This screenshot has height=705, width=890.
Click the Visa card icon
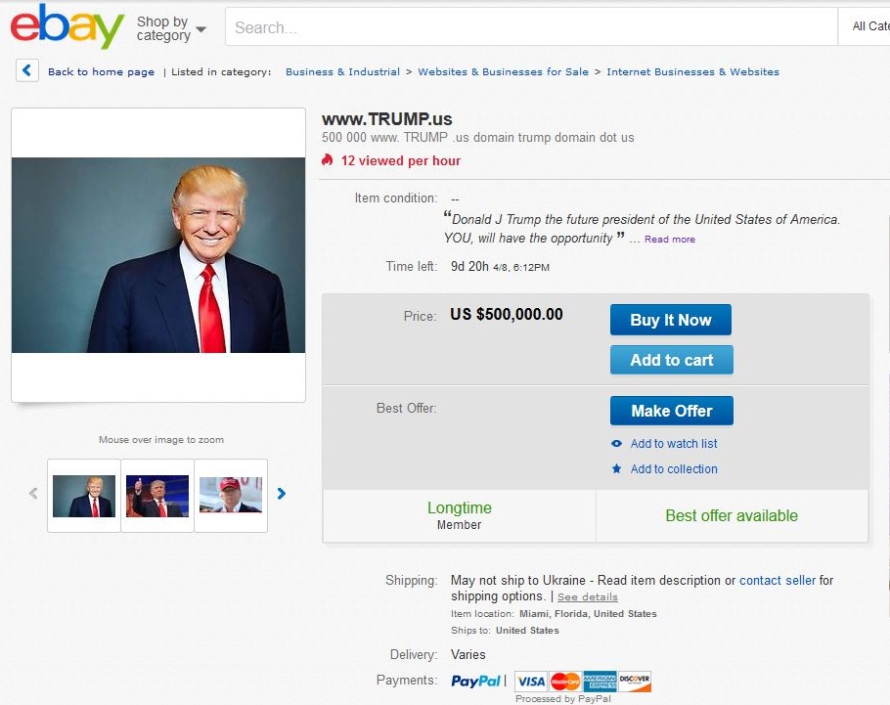click(531, 682)
